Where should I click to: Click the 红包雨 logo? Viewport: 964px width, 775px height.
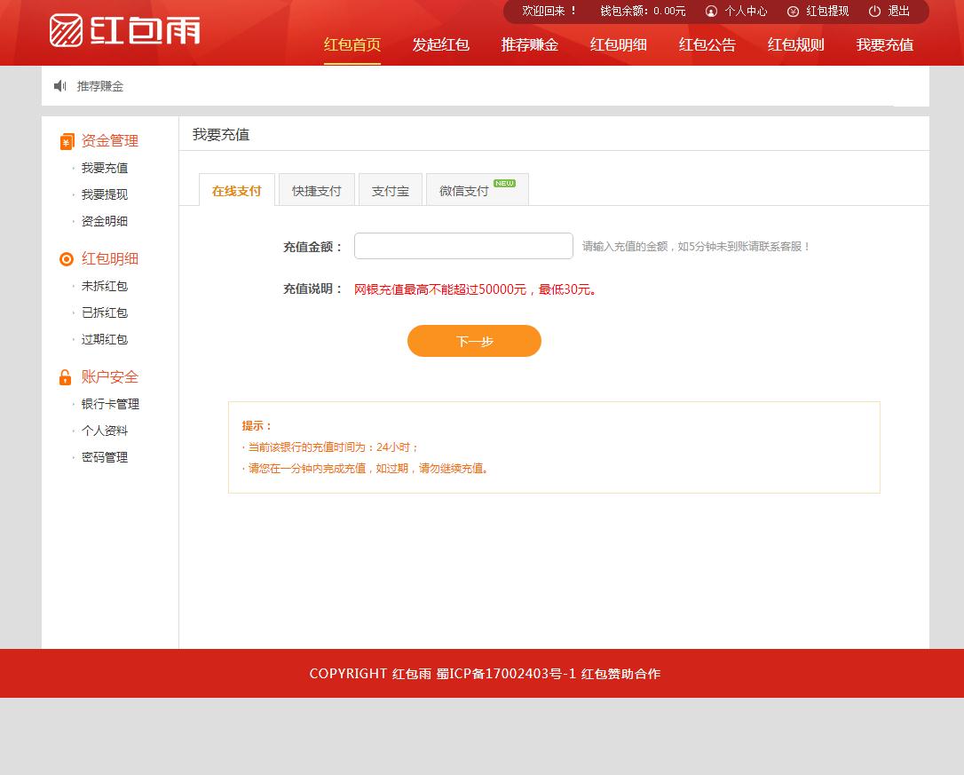point(124,30)
